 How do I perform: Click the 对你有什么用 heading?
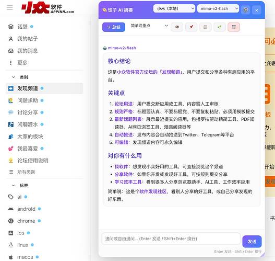point(125,155)
